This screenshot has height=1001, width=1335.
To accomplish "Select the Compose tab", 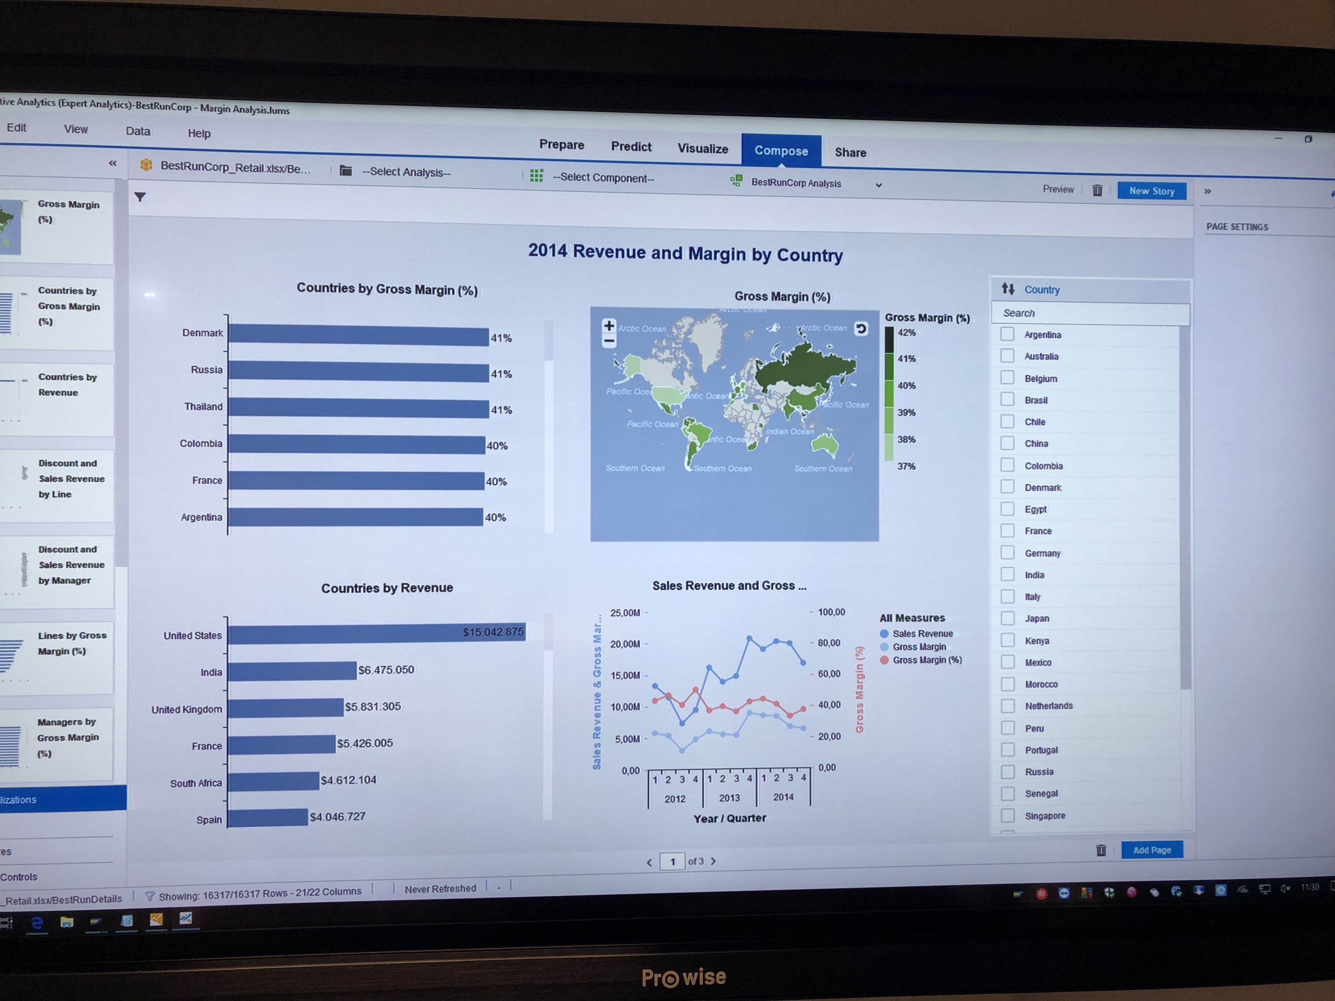I will 781,150.
